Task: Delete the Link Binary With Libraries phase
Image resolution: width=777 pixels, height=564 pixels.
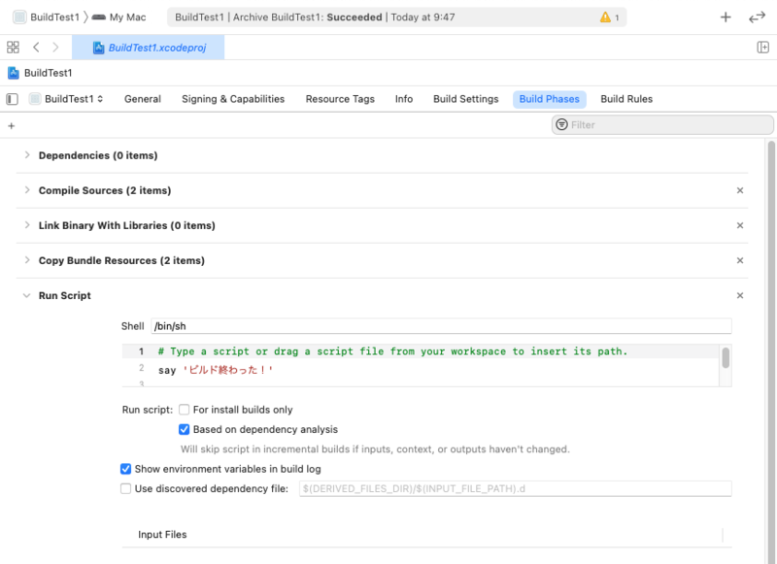Action: pos(740,225)
